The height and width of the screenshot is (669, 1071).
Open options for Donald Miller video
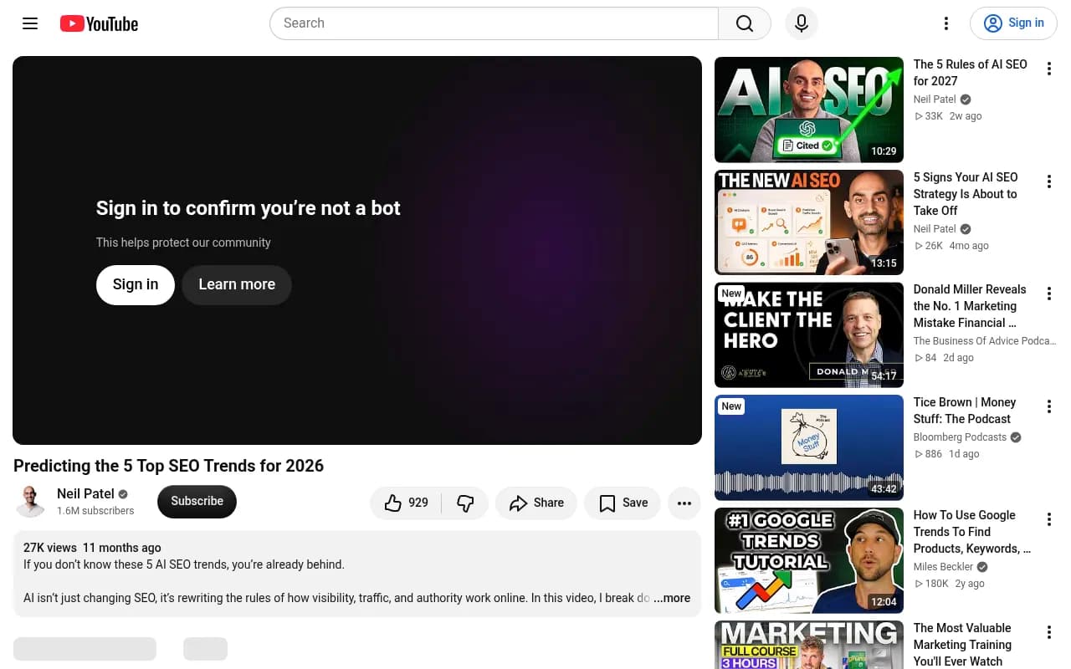1048,294
